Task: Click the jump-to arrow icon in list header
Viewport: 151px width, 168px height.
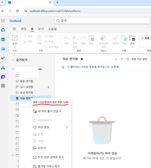Action: click(116, 59)
